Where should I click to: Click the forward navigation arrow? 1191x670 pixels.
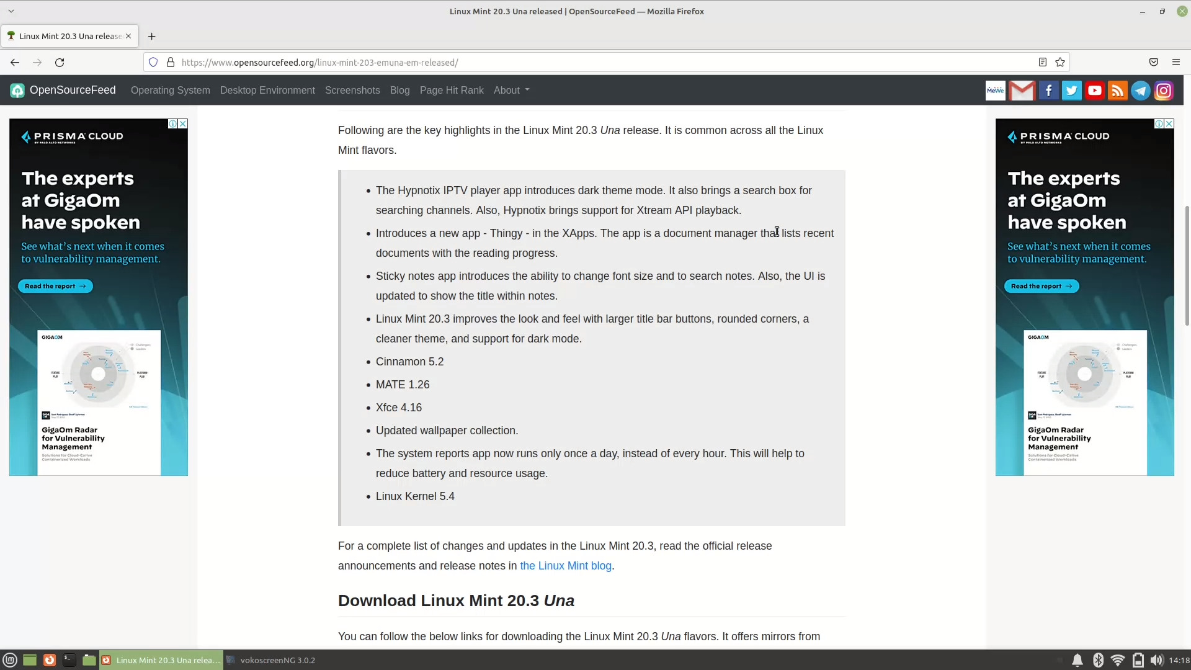[x=37, y=62]
